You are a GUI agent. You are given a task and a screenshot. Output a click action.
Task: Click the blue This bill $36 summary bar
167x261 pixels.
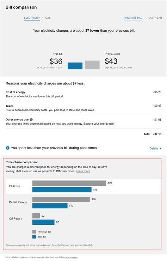75,66
